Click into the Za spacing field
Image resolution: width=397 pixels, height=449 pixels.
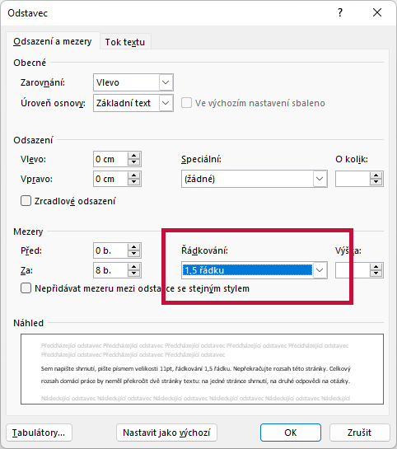point(110,270)
